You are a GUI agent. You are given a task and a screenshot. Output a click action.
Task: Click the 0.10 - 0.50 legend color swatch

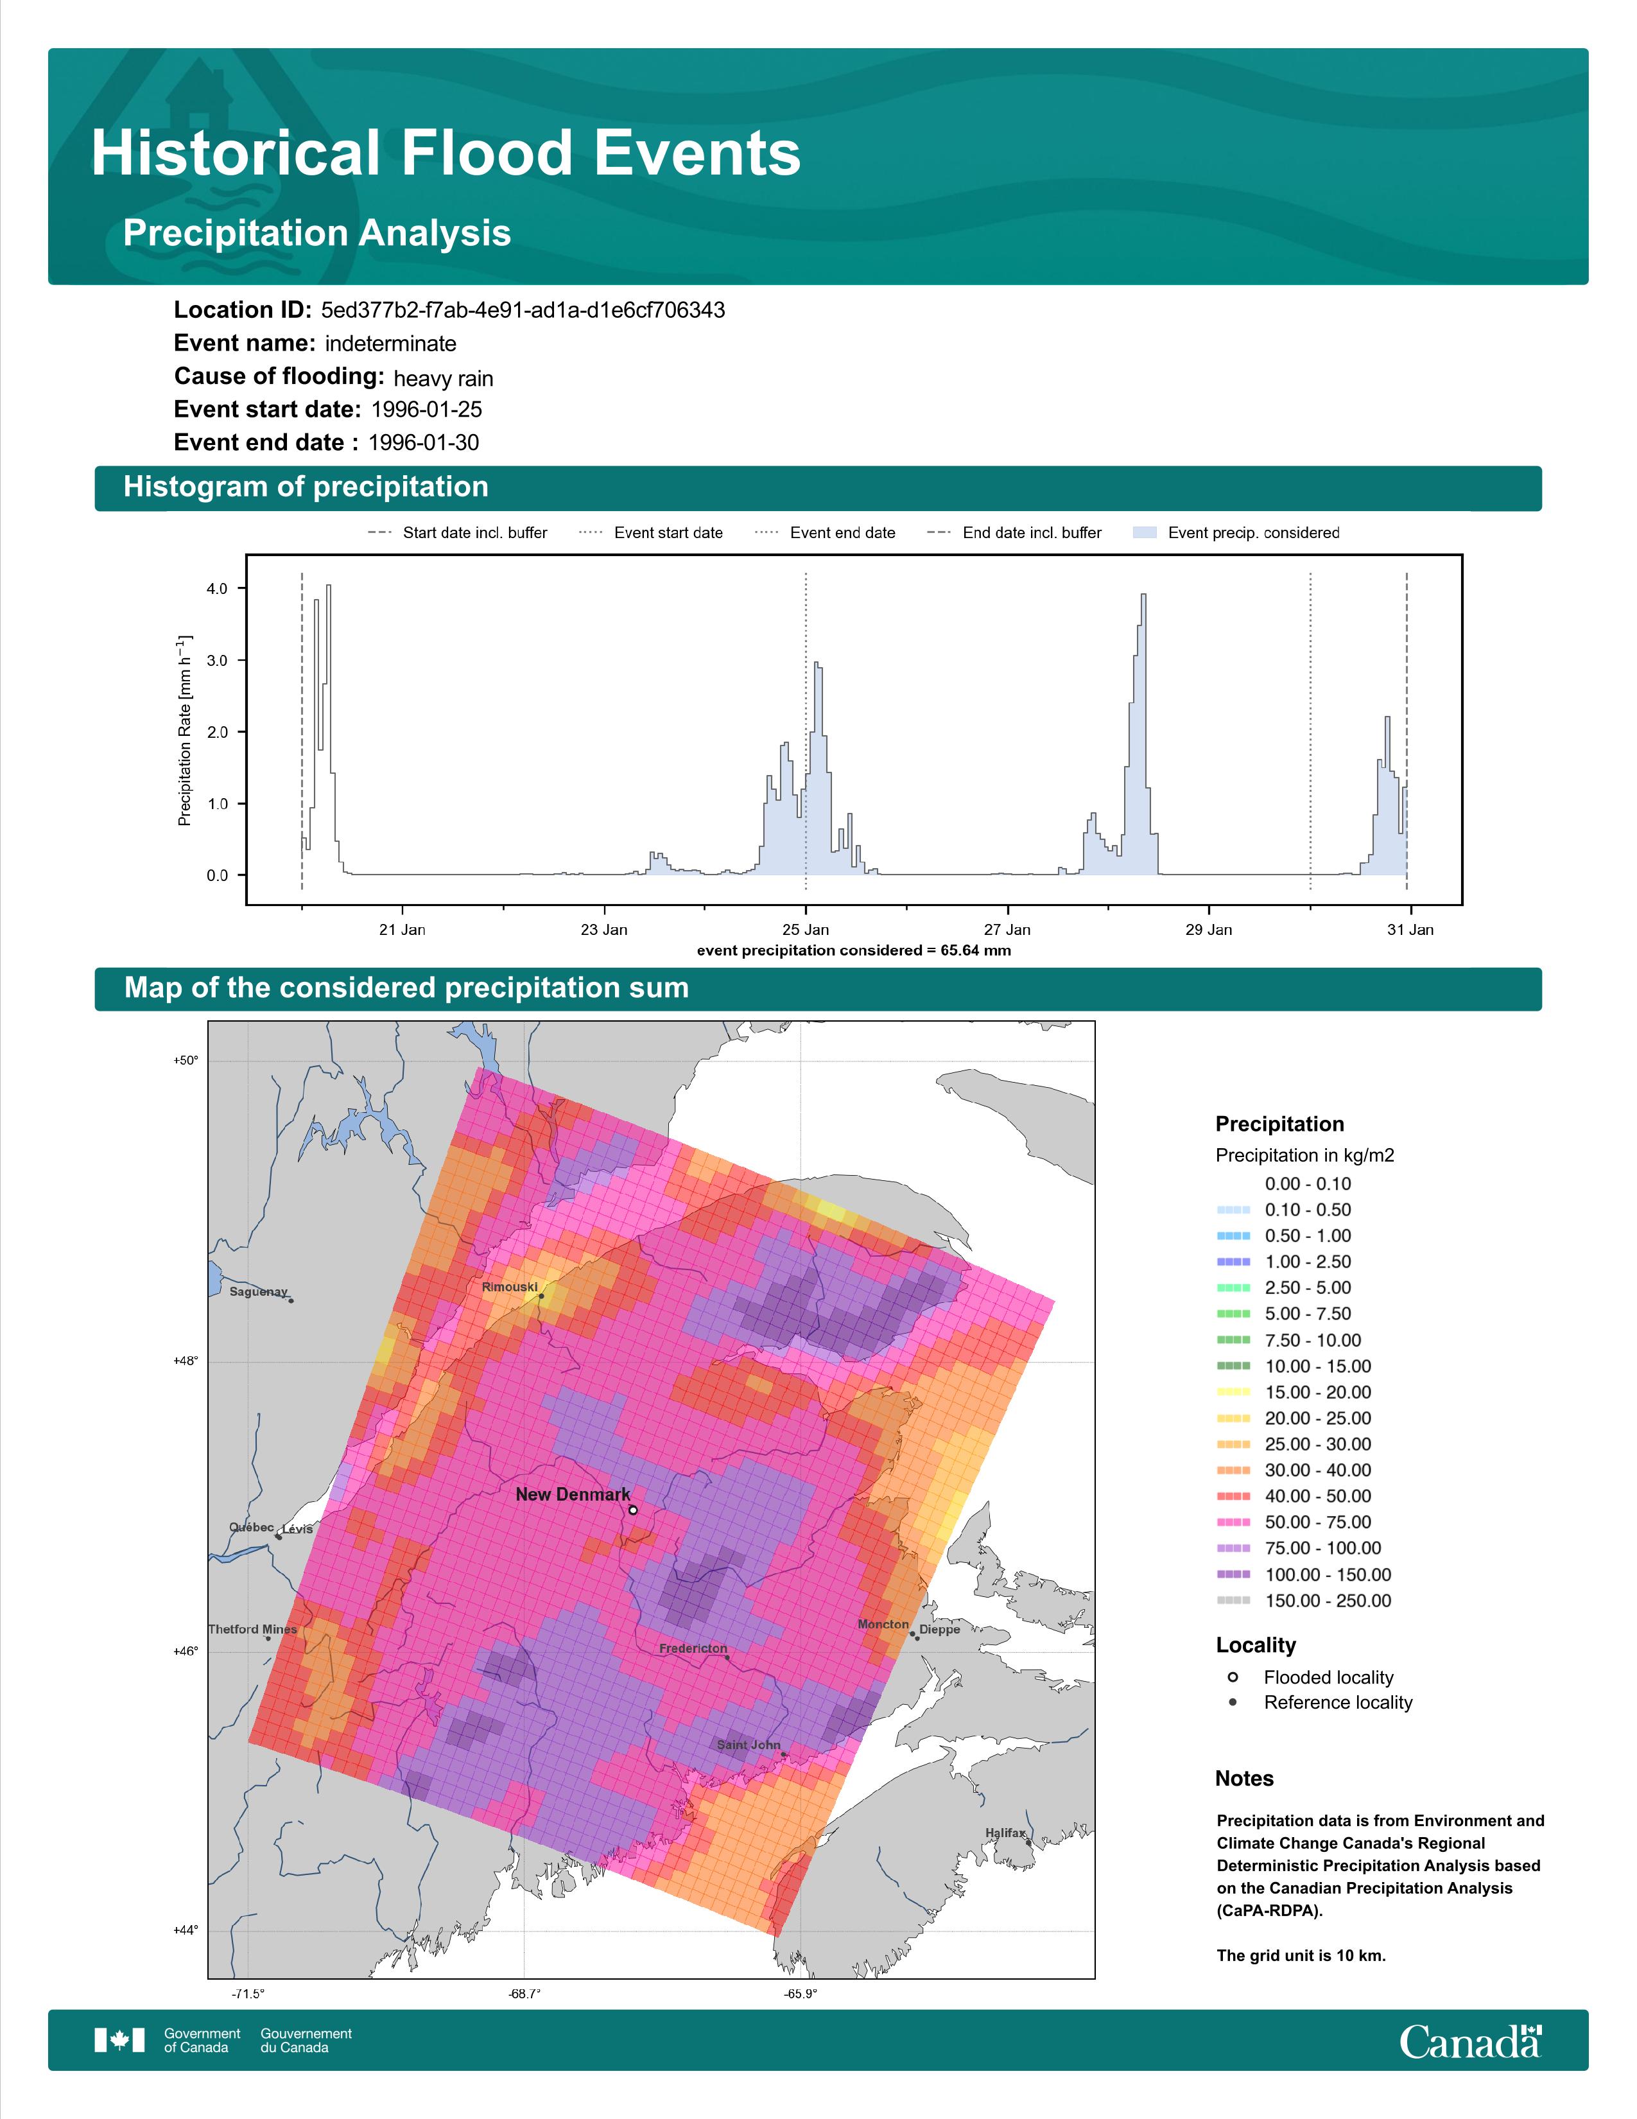coord(1233,1210)
